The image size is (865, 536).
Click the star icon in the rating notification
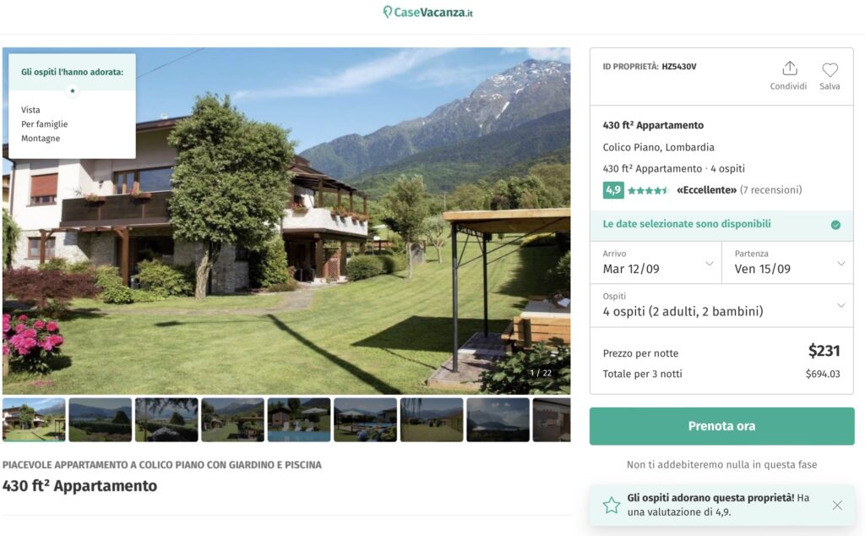pyautogui.click(x=612, y=505)
